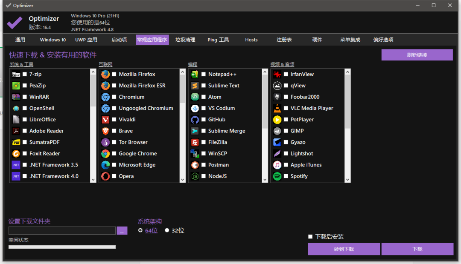Click the download folder path field

point(62,230)
